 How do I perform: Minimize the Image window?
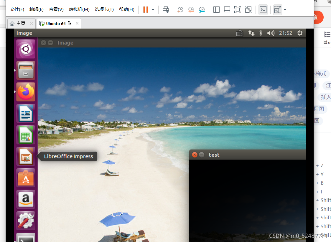pos(50,43)
